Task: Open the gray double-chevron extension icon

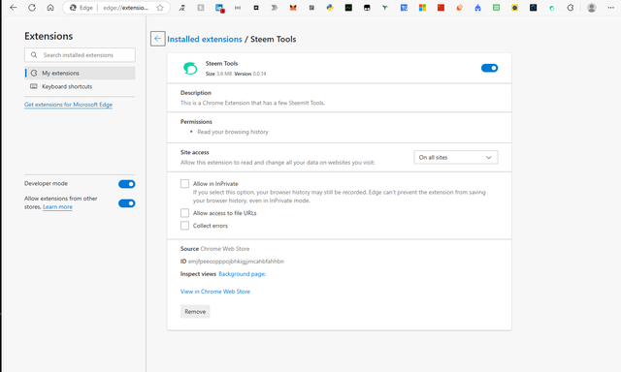Action: [275, 8]
